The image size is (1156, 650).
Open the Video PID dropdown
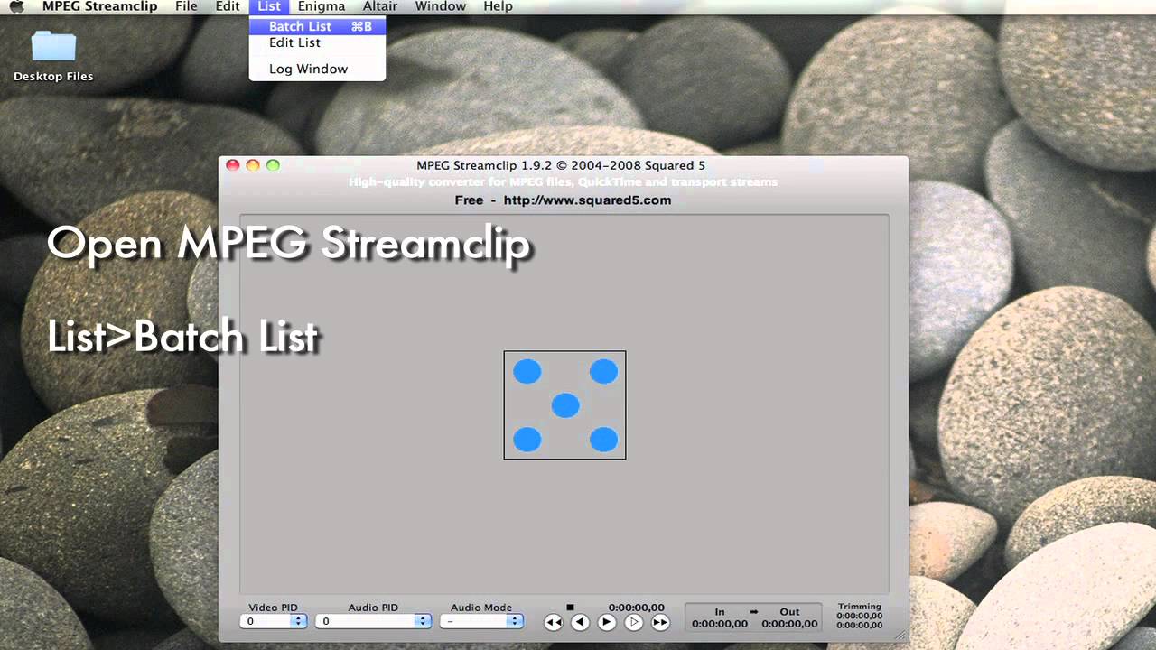click(x=274, y=621)
